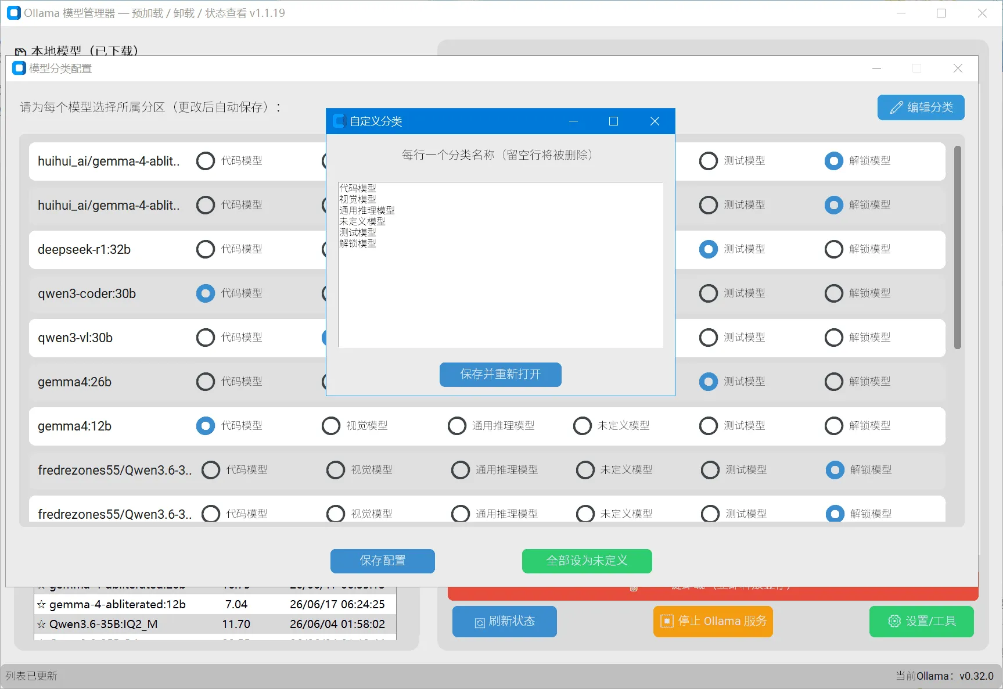Screen dimensions: 1003x689
Task: Select 解锁模型 for second huihui_ai/gemma-4-ablit row
Action: point(834,205)
